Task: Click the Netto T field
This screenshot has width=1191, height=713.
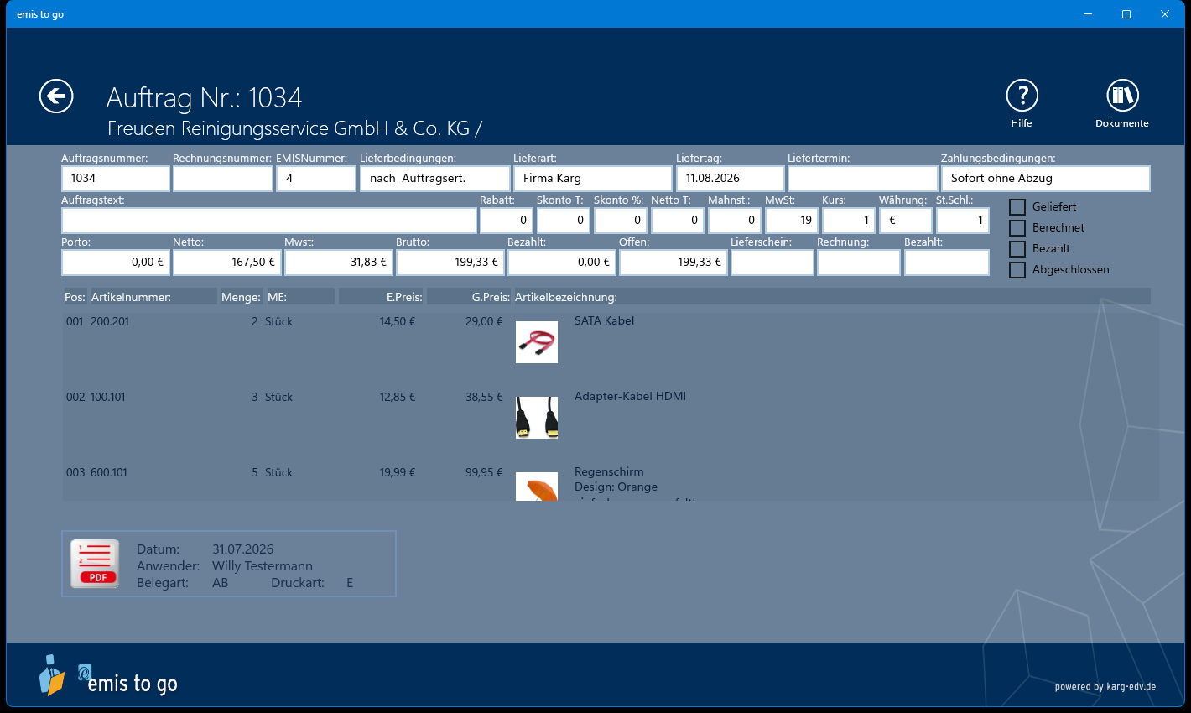Action: (x=678, y=221)
